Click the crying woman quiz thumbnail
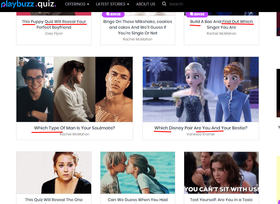 [54, 173]
